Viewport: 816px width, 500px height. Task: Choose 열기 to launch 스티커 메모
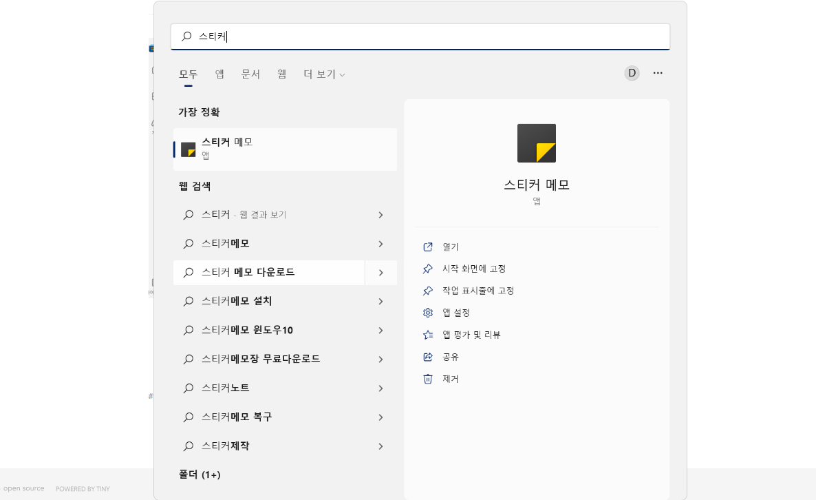pos(451,247)
